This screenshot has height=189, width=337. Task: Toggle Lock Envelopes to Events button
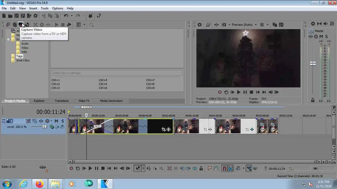[249, 169]
